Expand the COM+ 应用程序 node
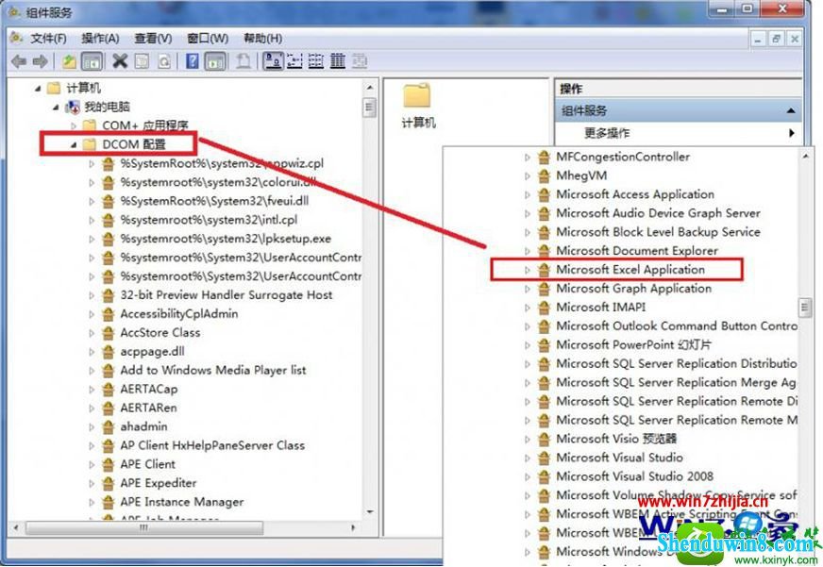 click(74, 125)
